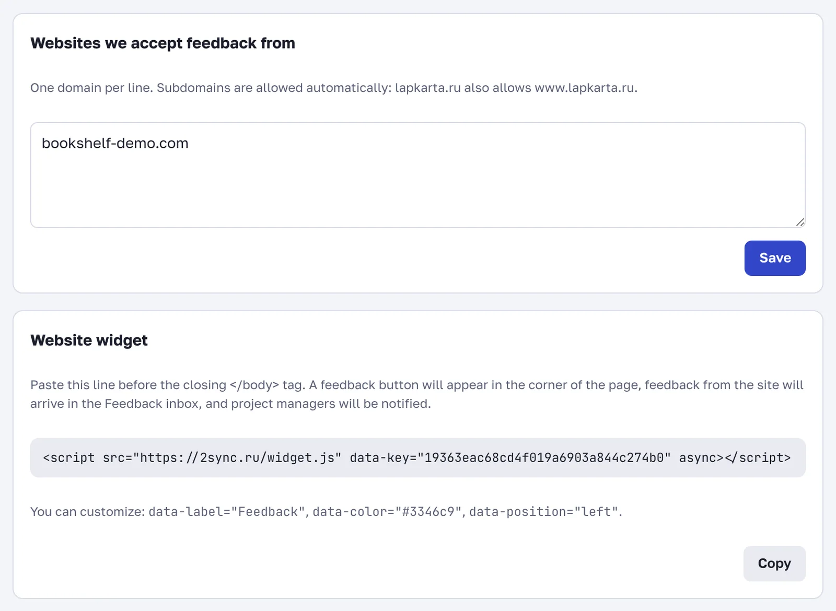The height and width of the screenshot is (611, 836).
Task: Select the widget script code block
Action: pyautogui.click(x=418, y=457)
